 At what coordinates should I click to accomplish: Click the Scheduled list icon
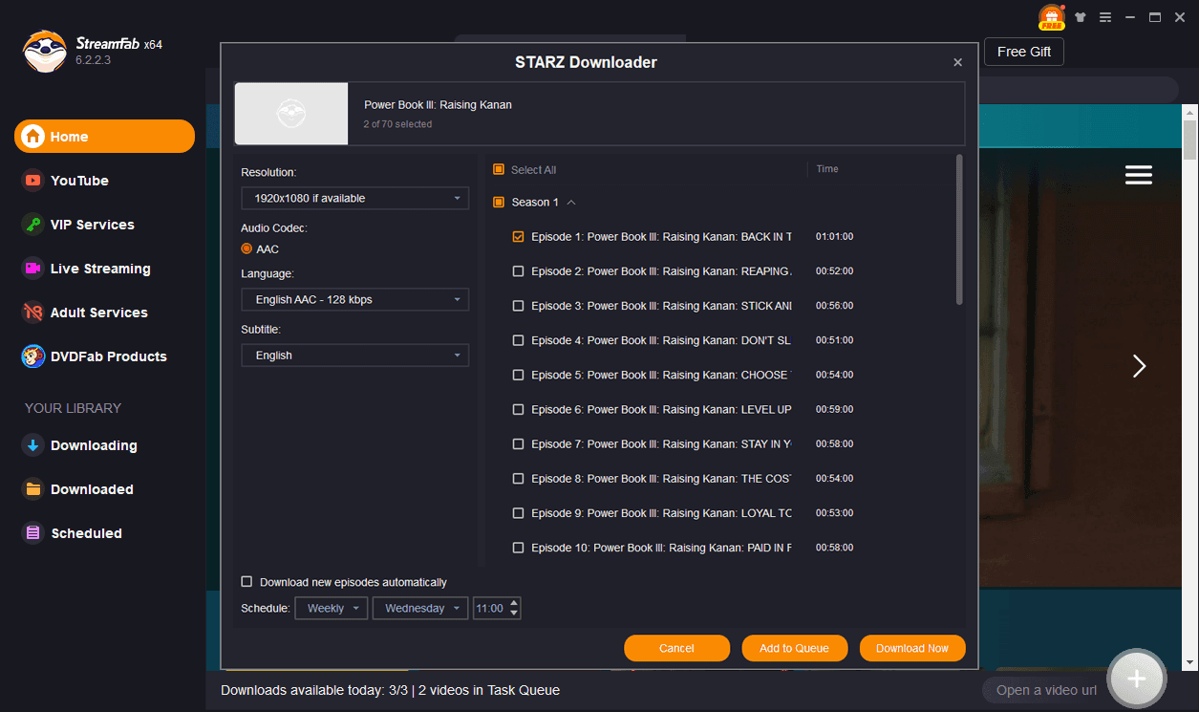(x=33, y=533)
